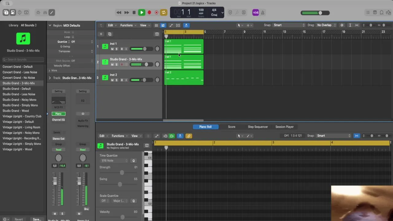Record-enable Studio Grand - 3-Mic-Mix track
The image size is (393, 221).
point(122,64)
